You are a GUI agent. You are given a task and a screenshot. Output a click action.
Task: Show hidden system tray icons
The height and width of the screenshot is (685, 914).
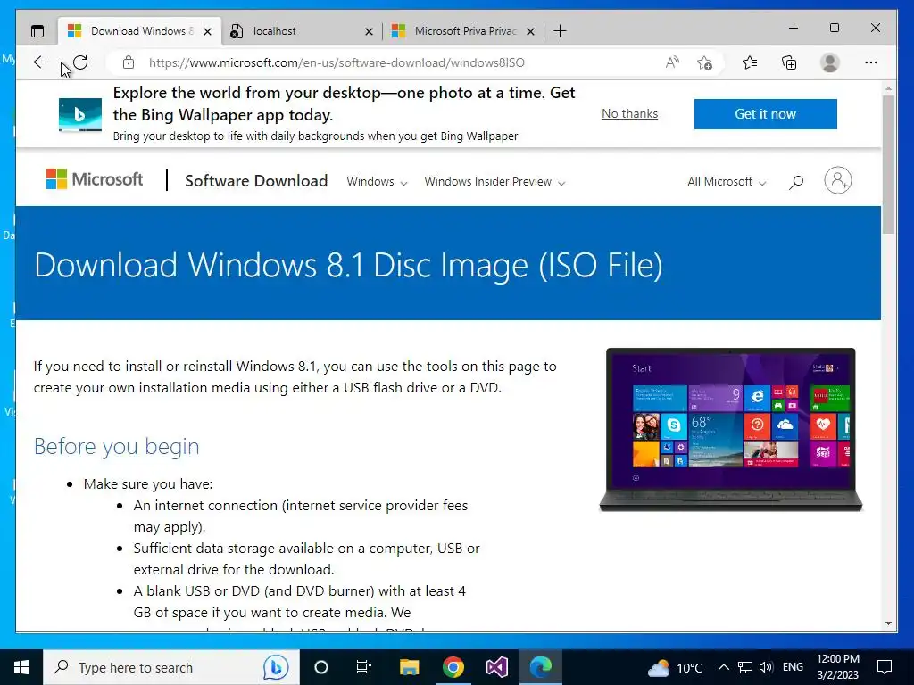tap(723, 667)
